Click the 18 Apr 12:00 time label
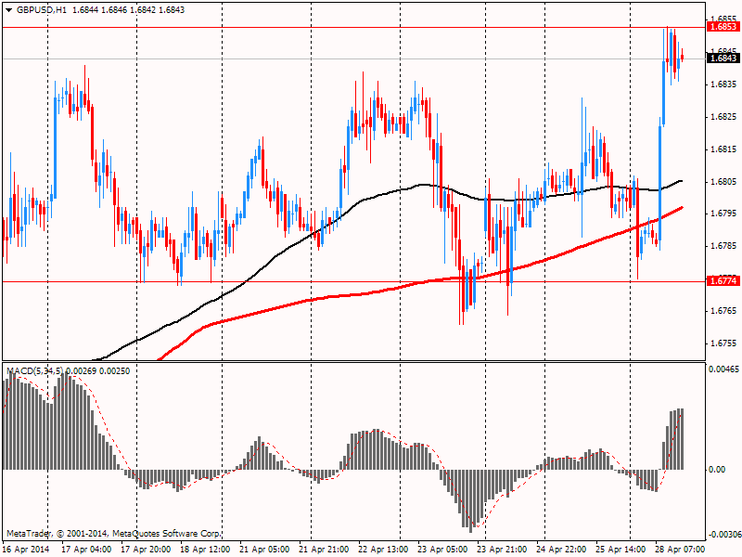Screen dimensions: 742x557 [x=205, y=550]
